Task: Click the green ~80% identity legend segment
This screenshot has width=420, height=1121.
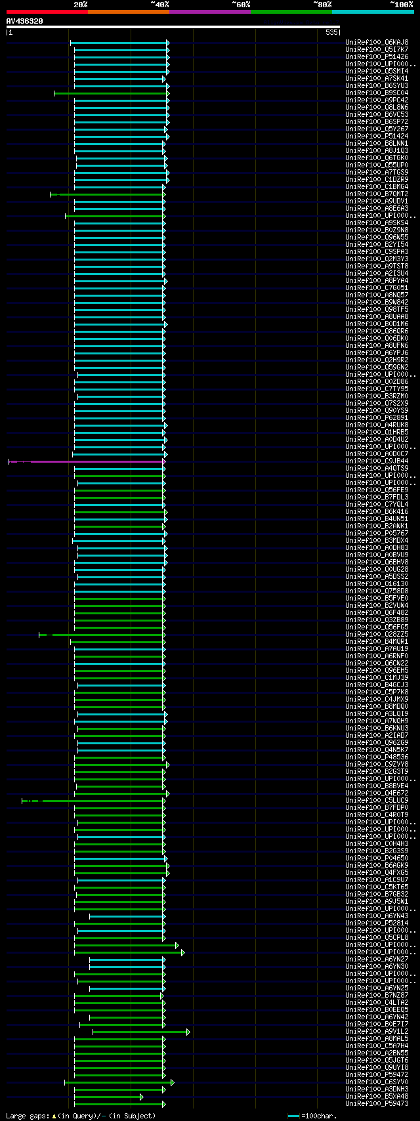Action: tap(291, 12)
